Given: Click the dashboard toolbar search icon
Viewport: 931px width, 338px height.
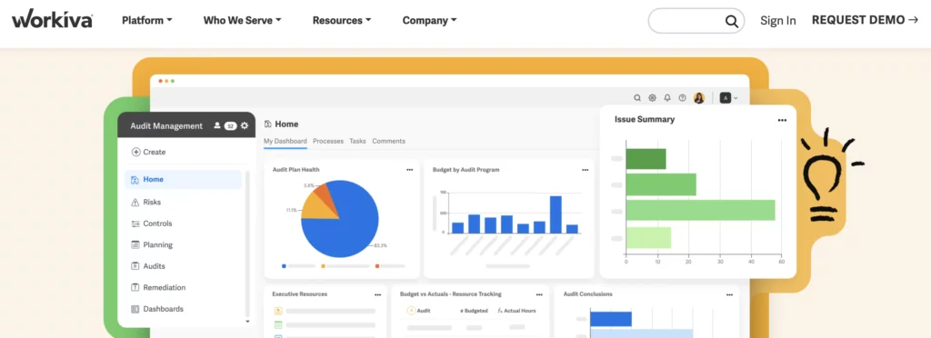Looking at the screenshot, I should click(637, 98).
